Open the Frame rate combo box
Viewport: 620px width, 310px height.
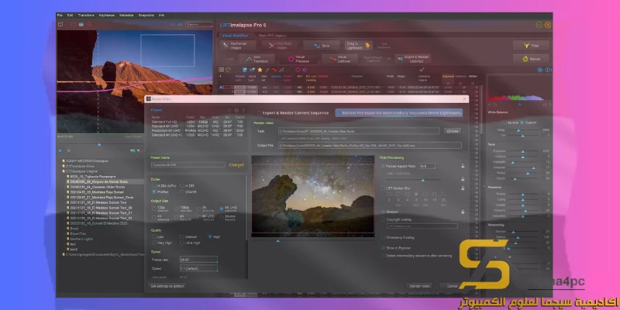[x=198, y=260]
